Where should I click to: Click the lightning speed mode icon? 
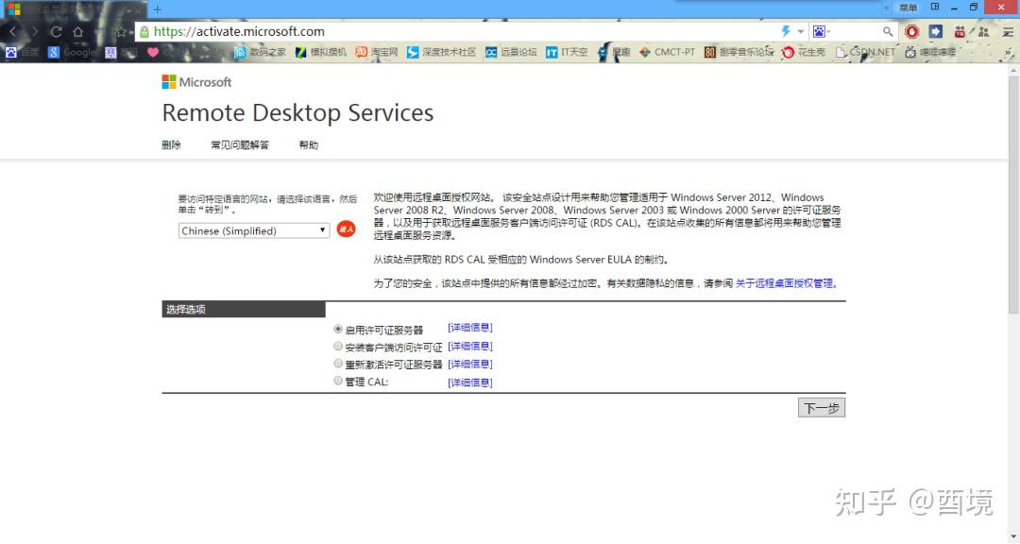point(786,31)
